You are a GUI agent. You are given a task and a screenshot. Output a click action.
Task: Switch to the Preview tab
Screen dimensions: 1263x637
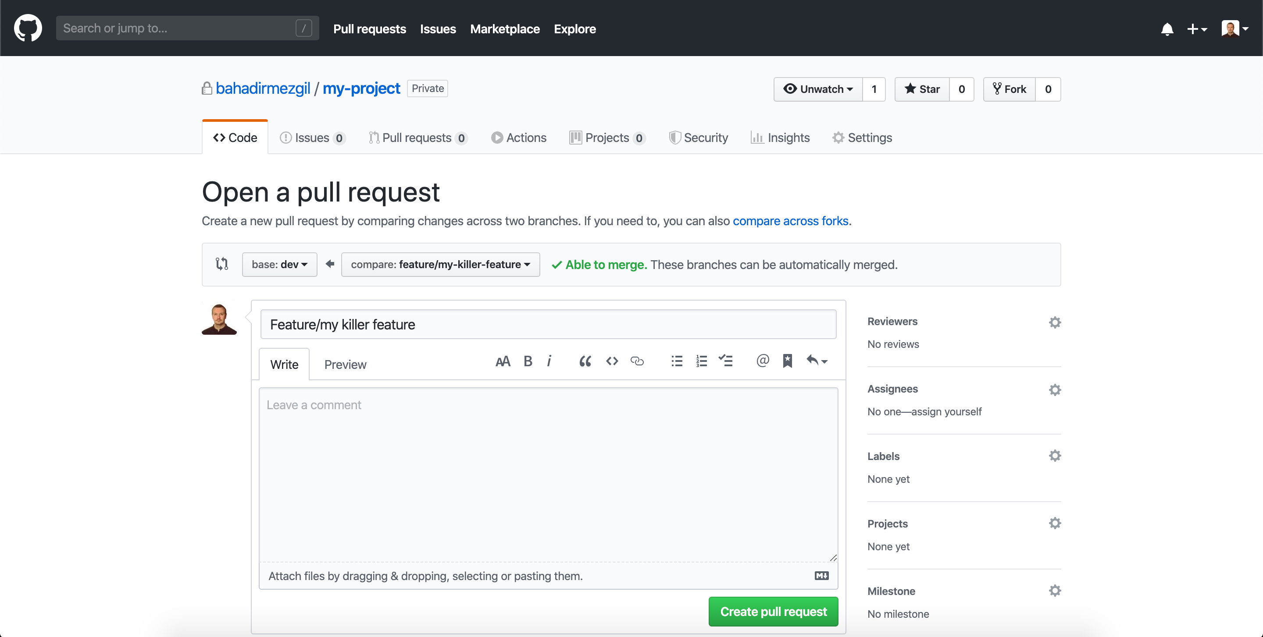tap(345, 364)
